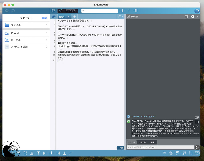Screen dimensions: 204x161
Task: Expand the chevron beside アカウント追加
Action: click(47, 47)
